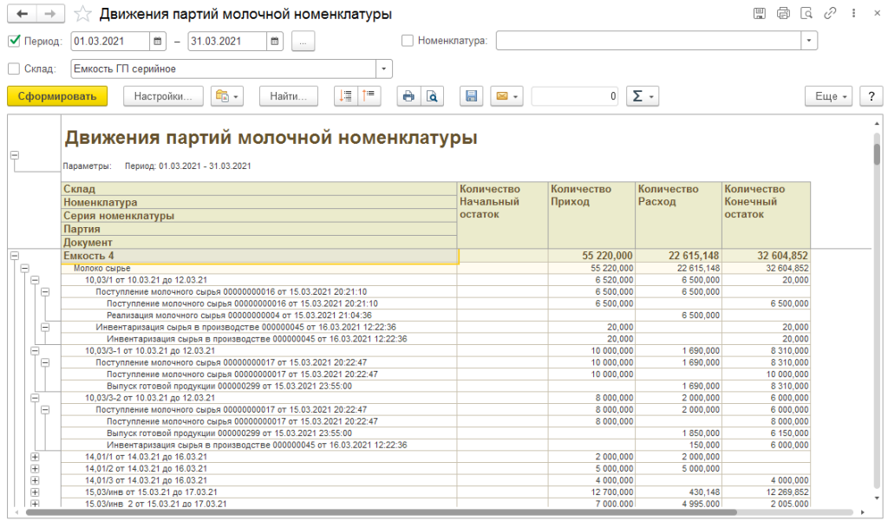Click the back navigation arrow
The image size is (888, 521).
pos(21,14)
